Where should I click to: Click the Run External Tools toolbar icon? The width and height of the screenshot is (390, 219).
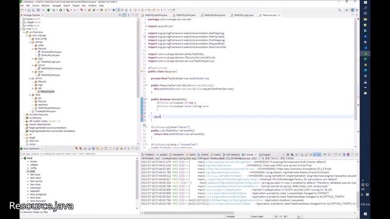68,10
